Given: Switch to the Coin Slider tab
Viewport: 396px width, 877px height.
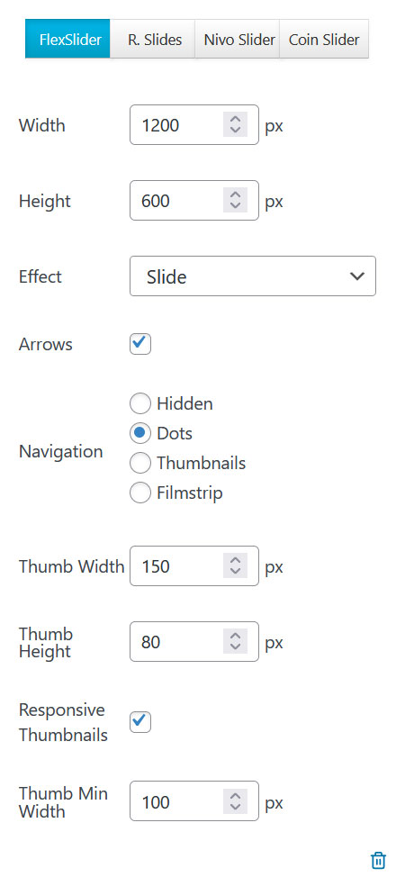Looking at the screenshot, I should (324, 39).
